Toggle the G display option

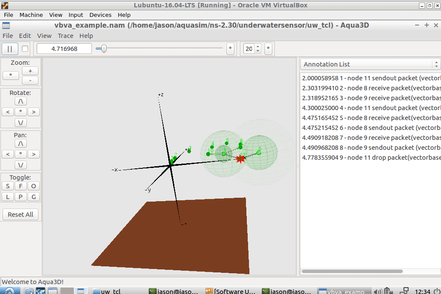click(x=34, y=197)
